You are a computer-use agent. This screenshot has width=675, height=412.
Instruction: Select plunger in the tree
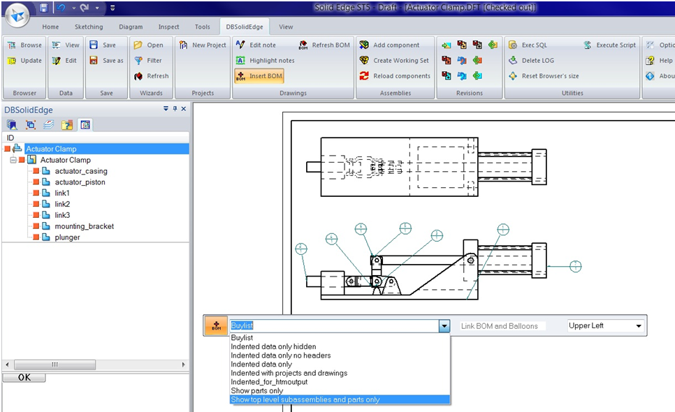pyautogui.click(x=68, y=237)
